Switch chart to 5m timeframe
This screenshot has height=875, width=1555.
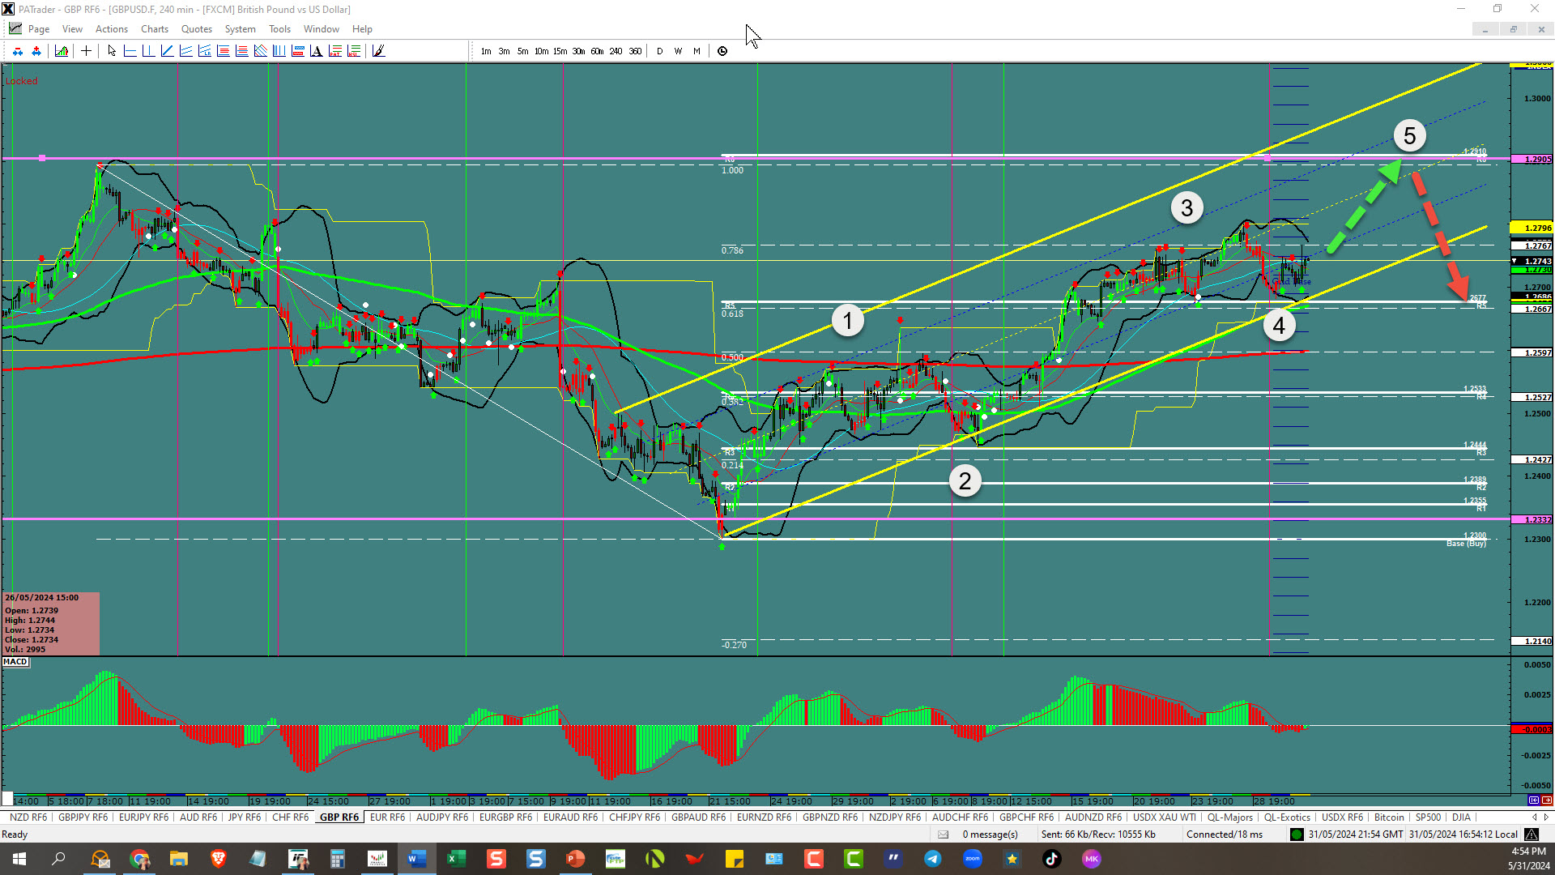click(523, 51)
